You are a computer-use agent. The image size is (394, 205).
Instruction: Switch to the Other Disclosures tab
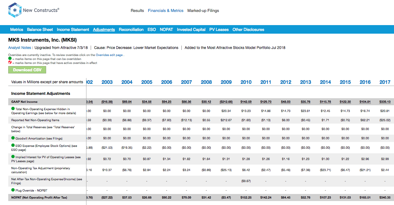point(248,29)
